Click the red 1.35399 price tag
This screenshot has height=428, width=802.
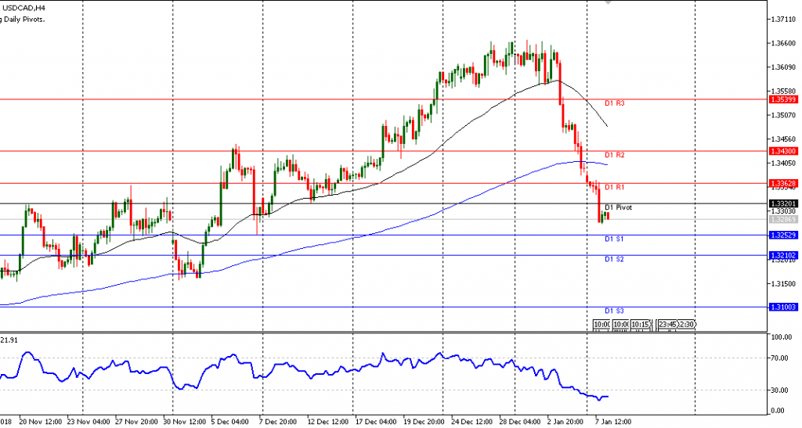[x=782, y=99]
